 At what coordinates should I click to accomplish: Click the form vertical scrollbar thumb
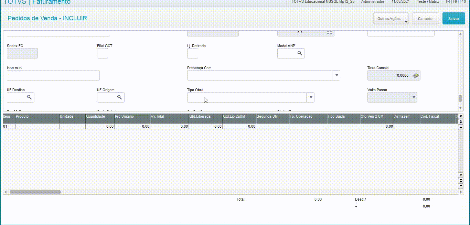pyautogui.click(x=460, y=98)
